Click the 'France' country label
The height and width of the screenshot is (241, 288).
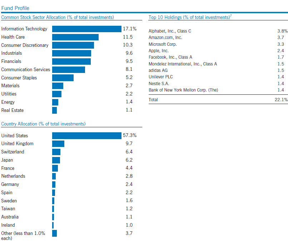point(8,168)
